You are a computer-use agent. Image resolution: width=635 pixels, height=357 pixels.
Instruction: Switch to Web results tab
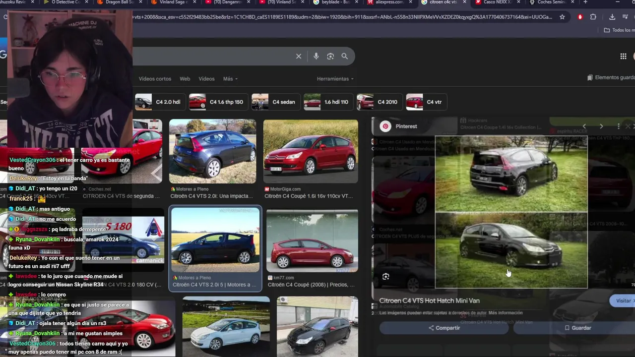[x=185, y=79]
